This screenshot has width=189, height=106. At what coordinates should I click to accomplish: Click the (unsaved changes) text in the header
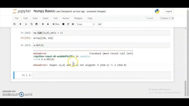pyautogui.click(x=96, y=11)
